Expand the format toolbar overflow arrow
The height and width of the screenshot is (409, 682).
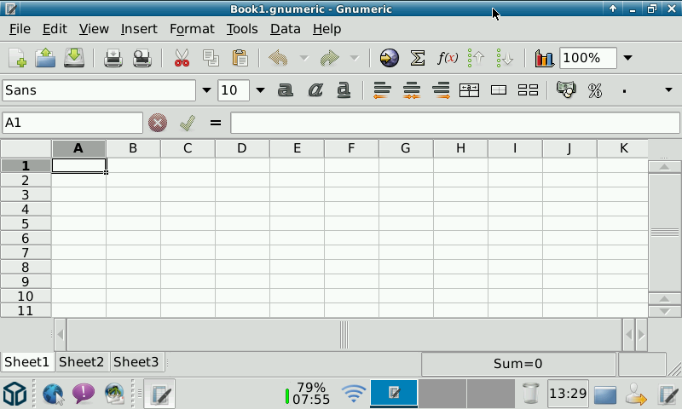(668, 90)
